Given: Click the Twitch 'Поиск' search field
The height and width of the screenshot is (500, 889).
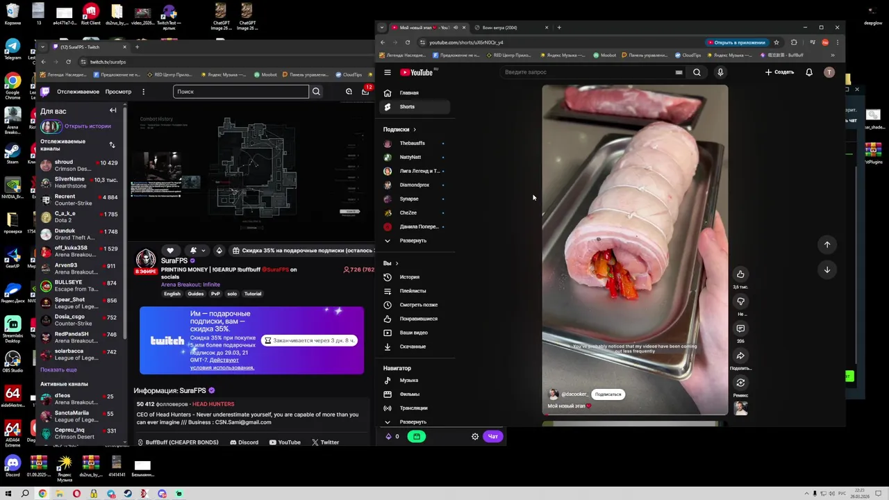Looking at the screenshot, I should (241, 92).
